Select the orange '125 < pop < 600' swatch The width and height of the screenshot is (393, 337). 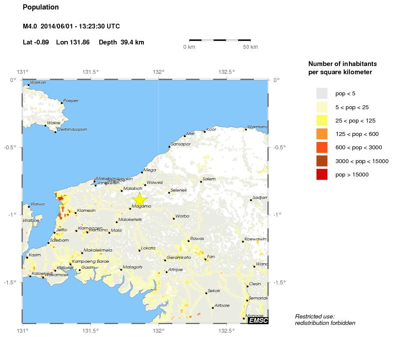(322, 134)
